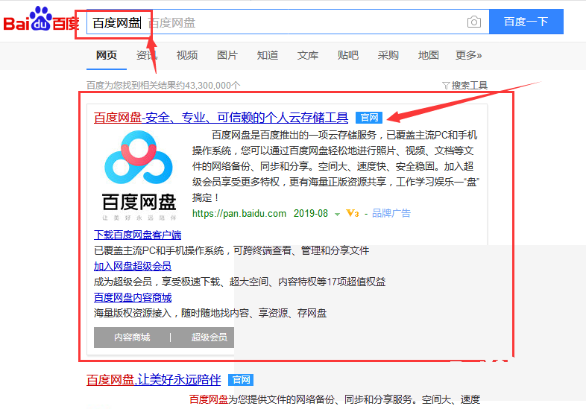Viewport: 586px width, 409px height.
Task: Focus the search input containing 百度网盘
Action: (288, 22)
